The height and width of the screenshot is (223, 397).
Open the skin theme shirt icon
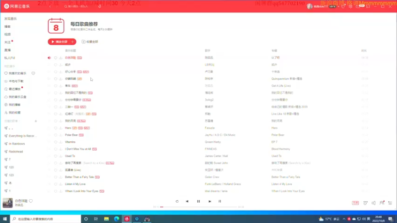point(343,6)
